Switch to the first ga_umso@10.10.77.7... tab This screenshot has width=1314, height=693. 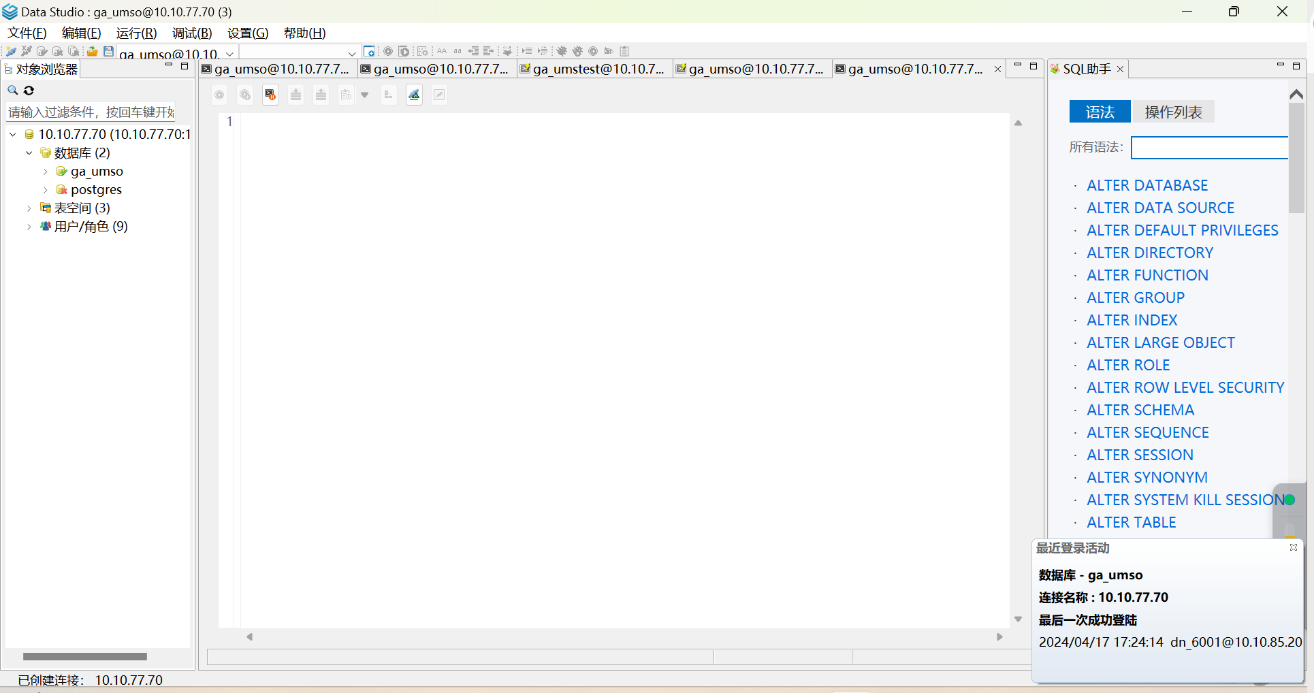278,69
